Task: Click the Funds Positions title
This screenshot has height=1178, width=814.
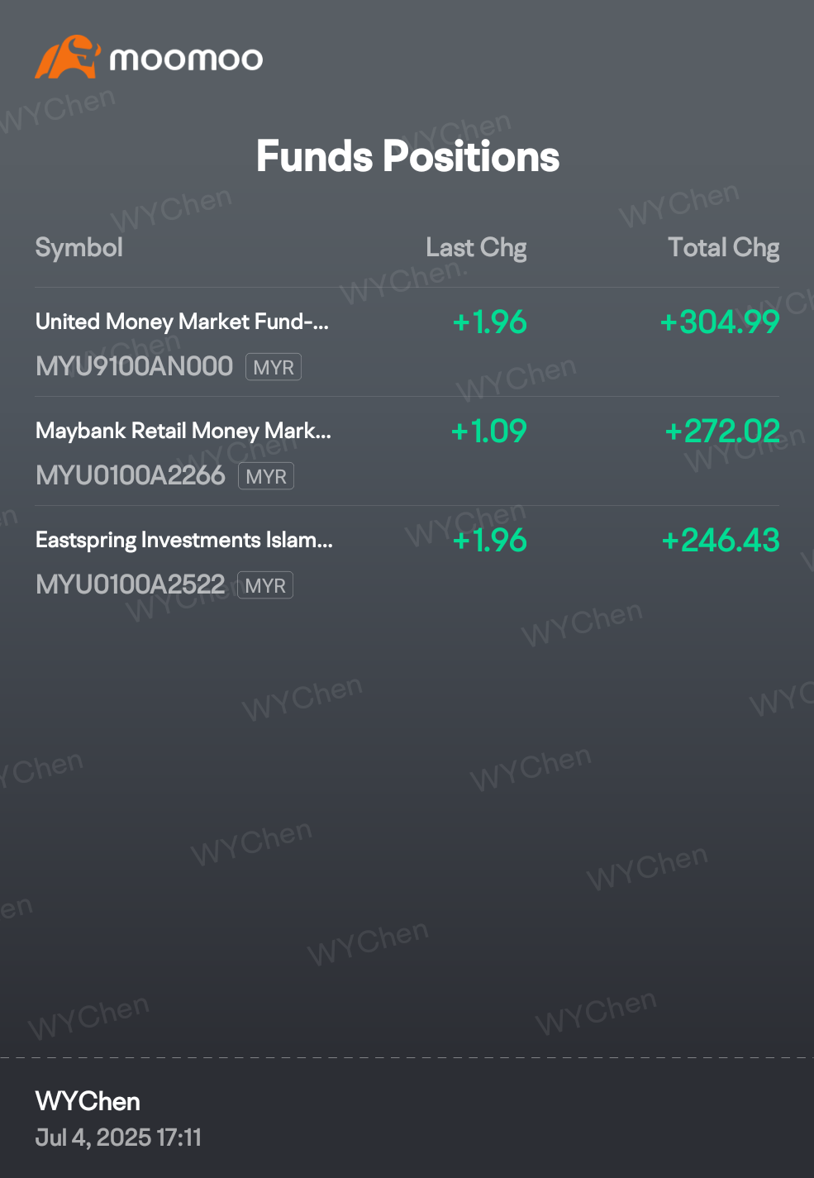Action: tap(407, 156)
